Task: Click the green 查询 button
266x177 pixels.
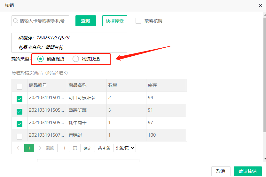Action: (86, 21)
